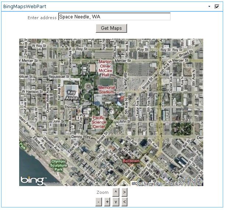Click the Olympic Sculpture Park label
225x210 pixels.
(59, 165)
